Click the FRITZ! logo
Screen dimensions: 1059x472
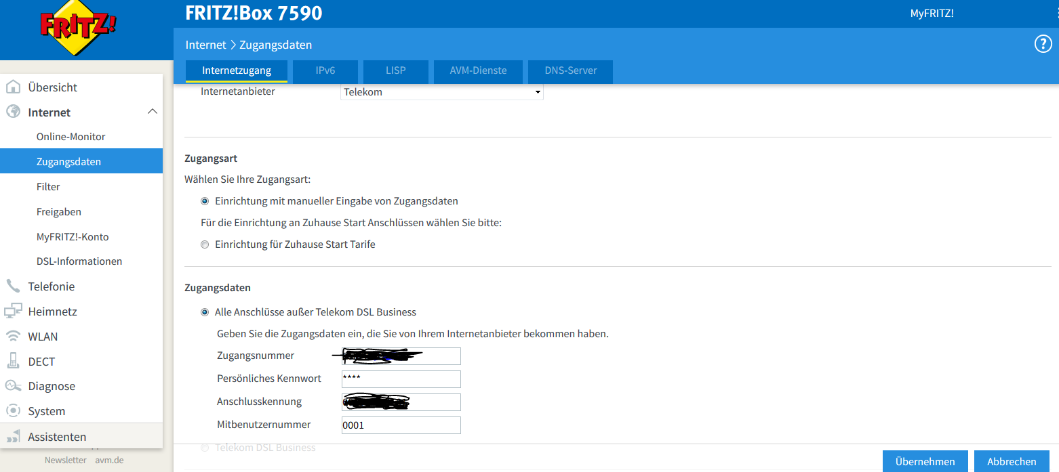pyautogui.click(x=79, y=28)
